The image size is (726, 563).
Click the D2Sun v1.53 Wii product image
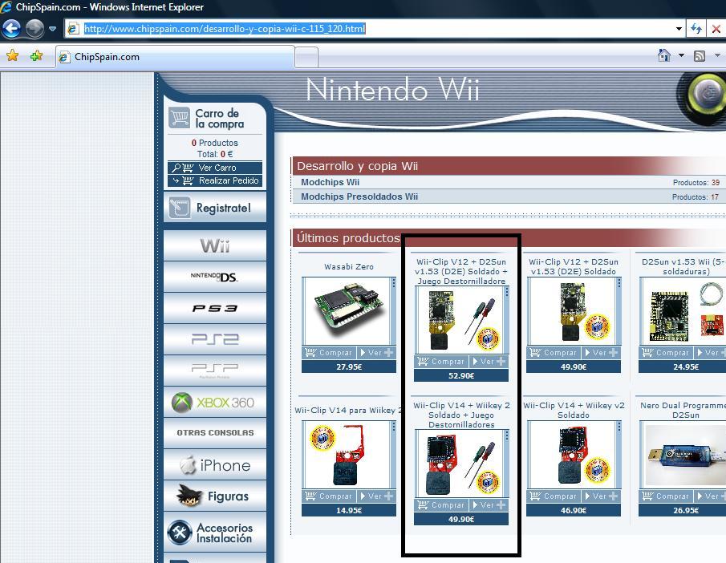683,311
